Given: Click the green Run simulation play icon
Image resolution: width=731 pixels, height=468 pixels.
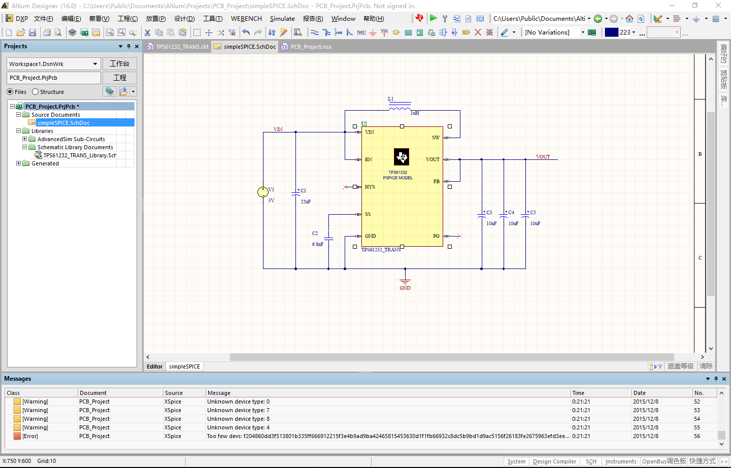Looking at the screenshot, I should tap(433, 18).
